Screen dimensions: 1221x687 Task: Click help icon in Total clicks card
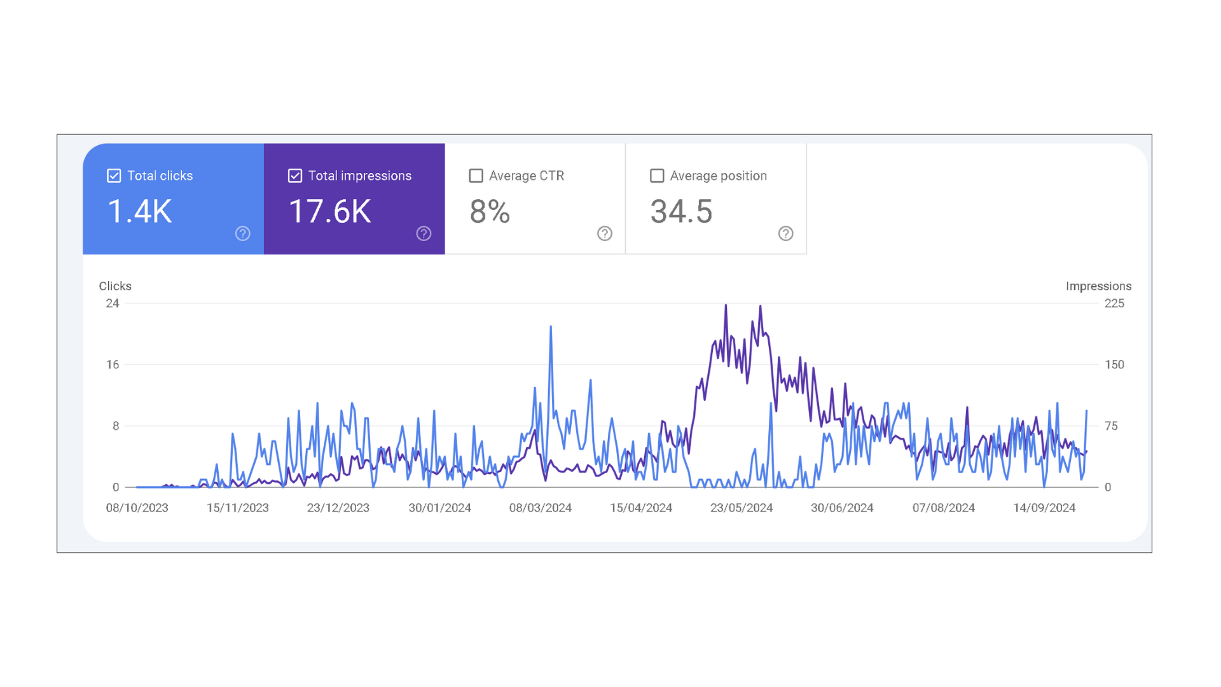click(242, 233)
